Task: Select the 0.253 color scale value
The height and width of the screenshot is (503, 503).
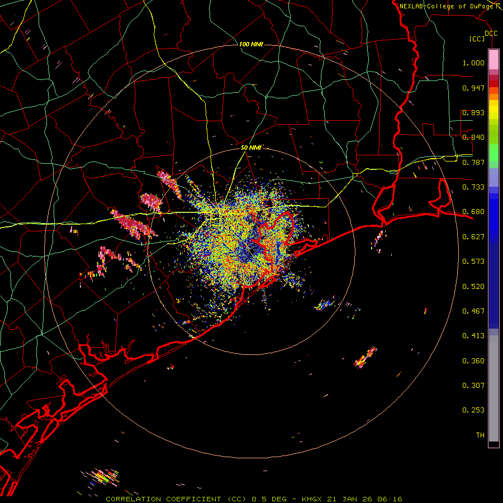Action: click(x=473, y=410)
